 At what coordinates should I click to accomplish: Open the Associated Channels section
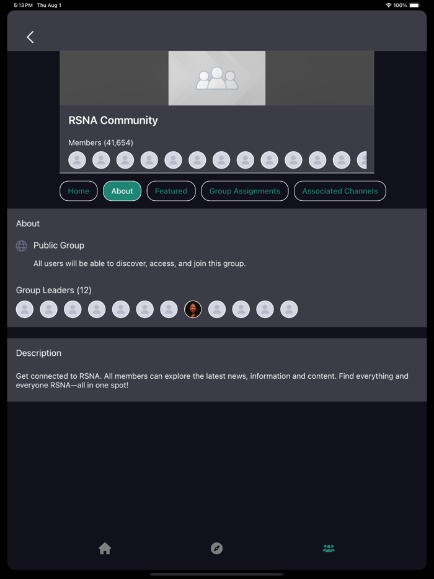(x=340, y=191)
